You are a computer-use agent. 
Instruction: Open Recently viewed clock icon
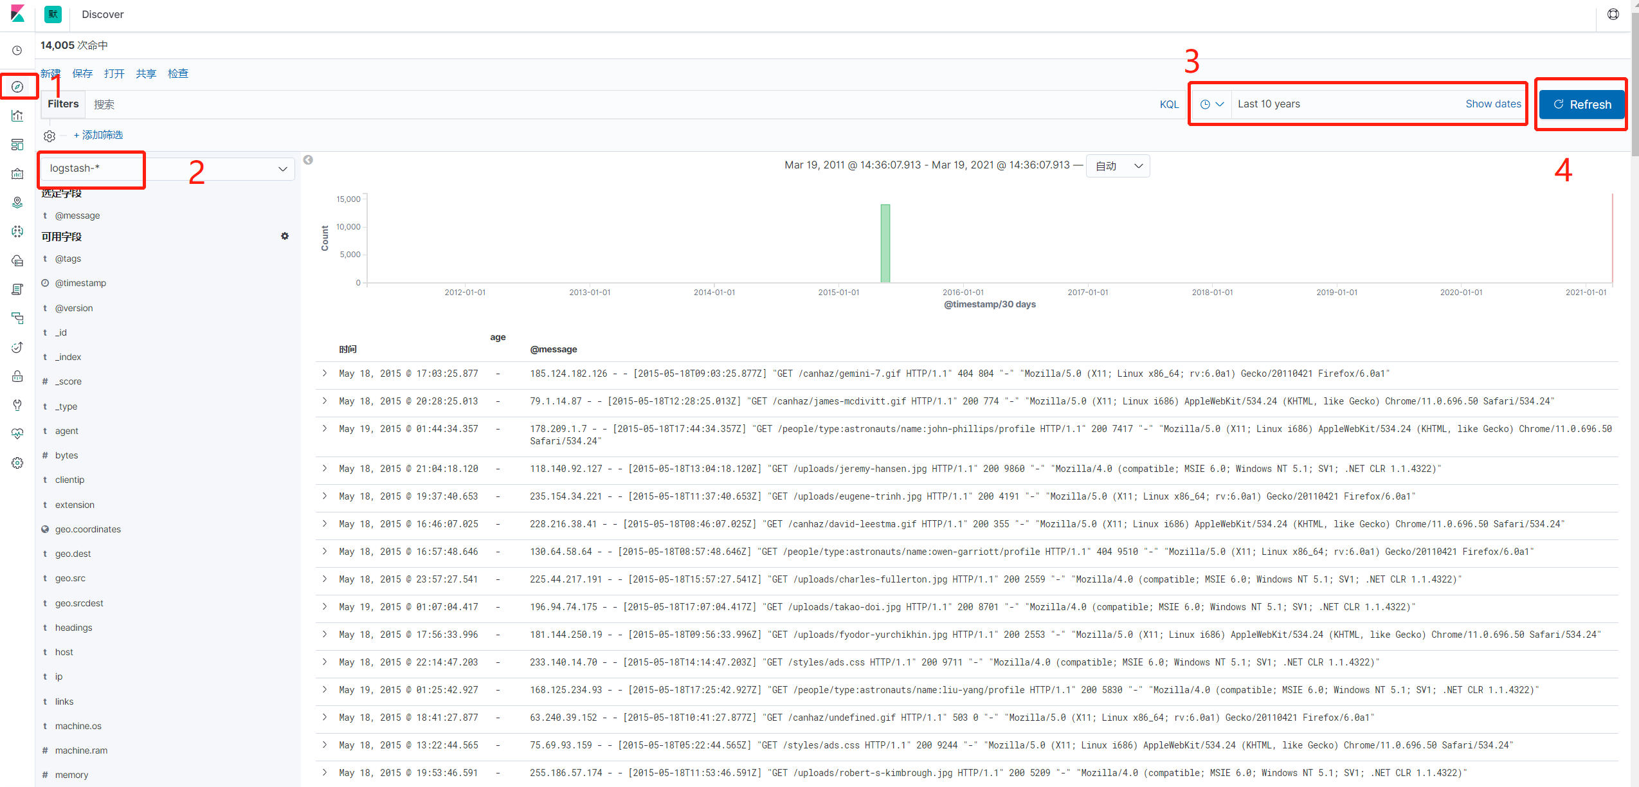[17, 50]
